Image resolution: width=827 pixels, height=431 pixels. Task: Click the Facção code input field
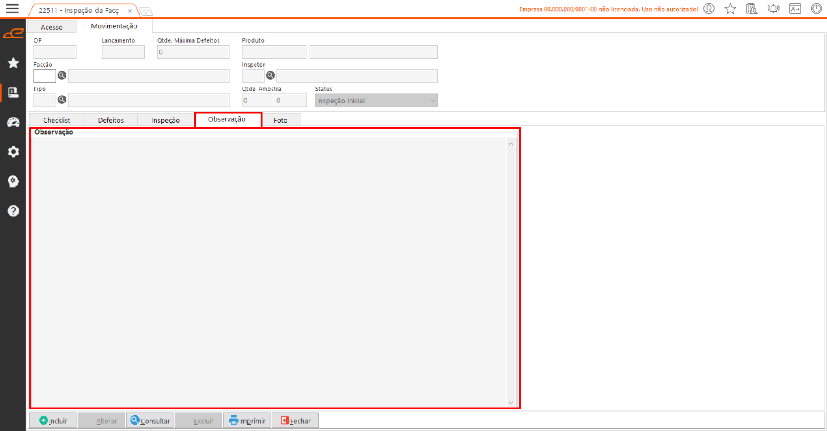coord(44,76)
